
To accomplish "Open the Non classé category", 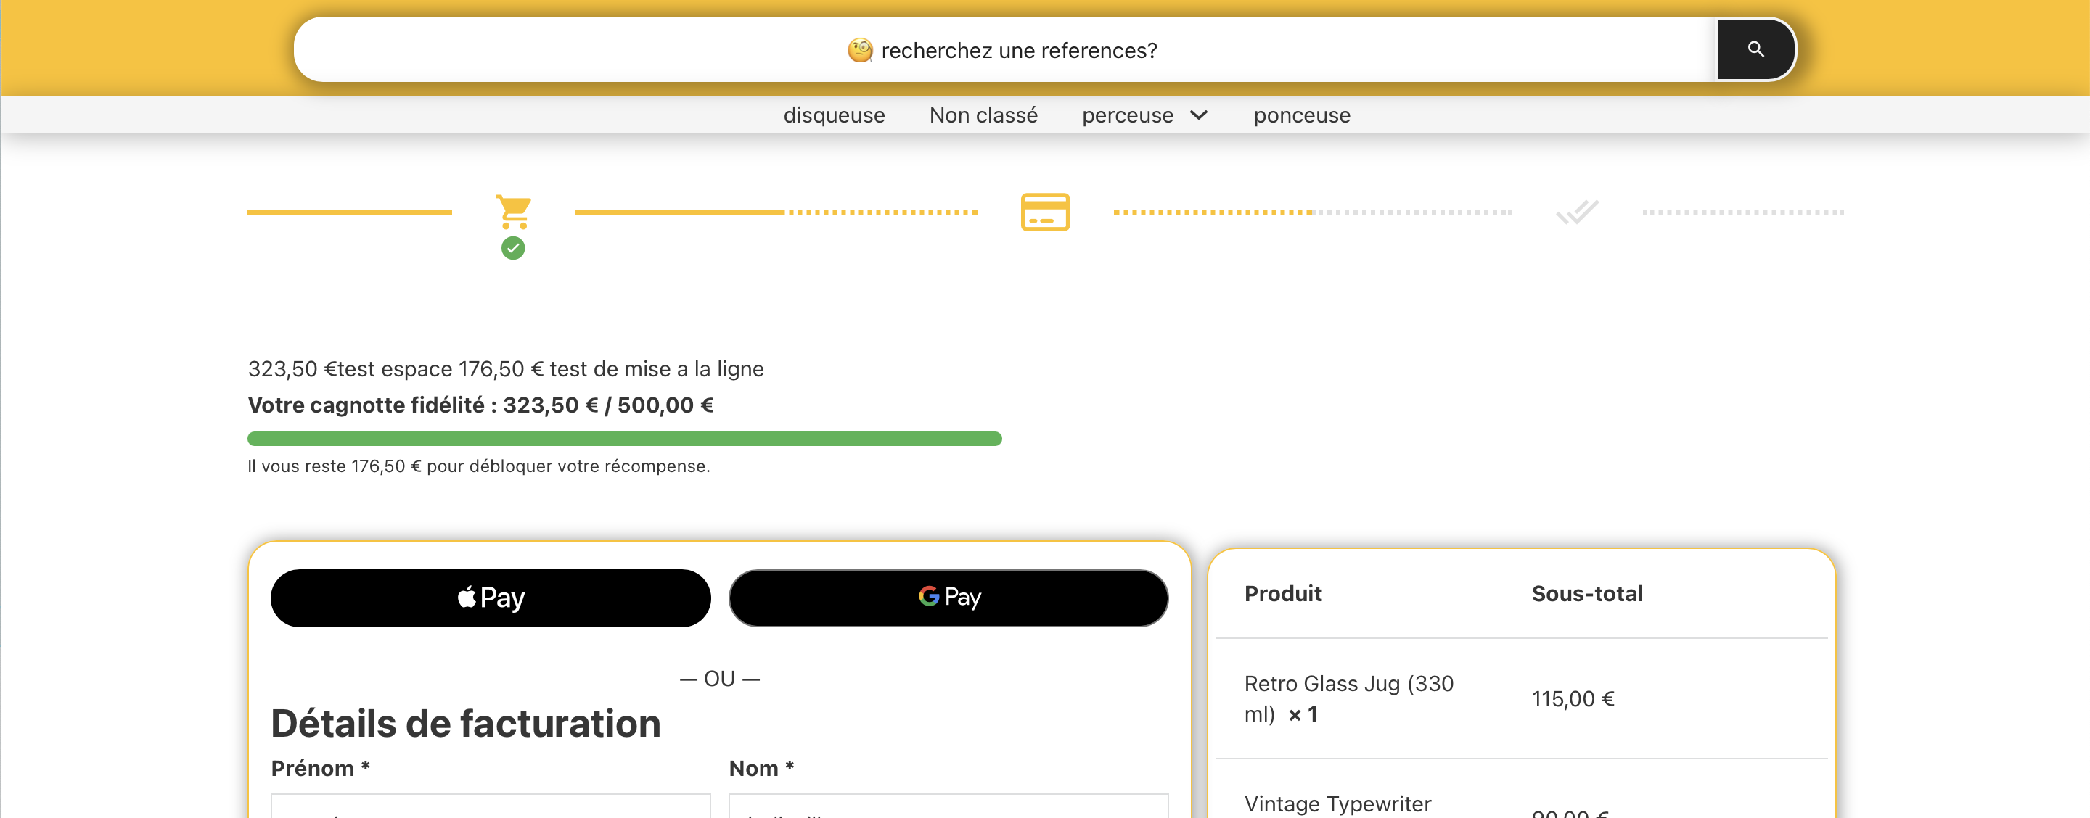I will [x=983, y=115].
